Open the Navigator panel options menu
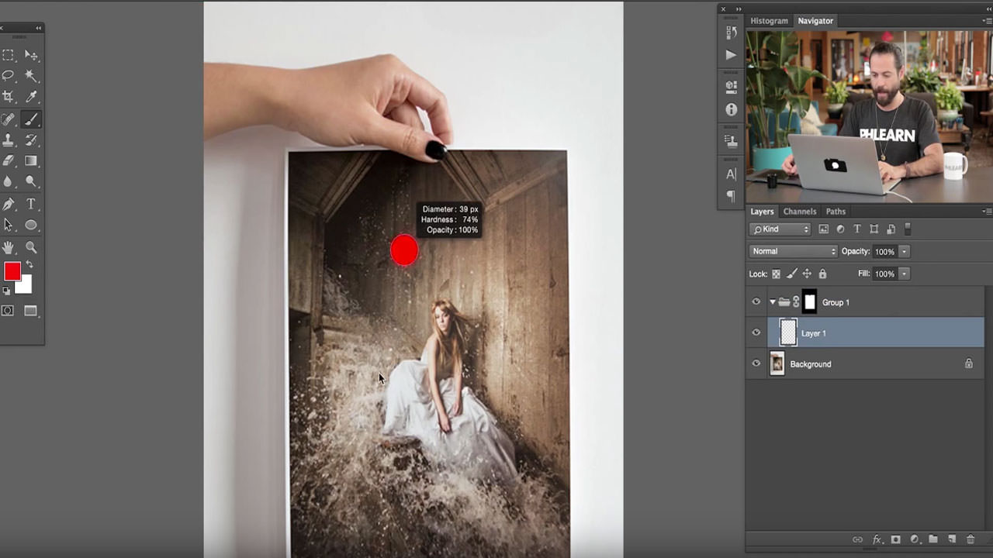993x558 pixels. click(987, 21)
